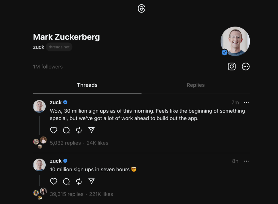Click the Threads logo at top
The width and height of the screenshot is (278, 204).
[x=141, y=9]
